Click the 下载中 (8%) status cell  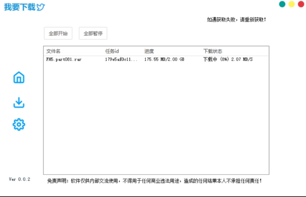point(228,59)
